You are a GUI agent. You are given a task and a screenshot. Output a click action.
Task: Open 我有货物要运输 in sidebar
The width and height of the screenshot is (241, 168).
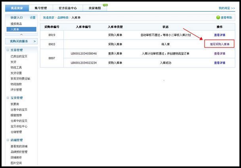point(20,78)
